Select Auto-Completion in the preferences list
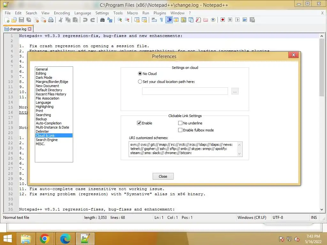Image resolution: width=327 pixels, height=245 pixels. tap(49, 123)
